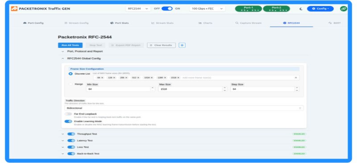Image resolution: width=357 pixels, height=163 pixels.
Task: Click the Latency Test ENABLED badge
Action: (299, 140)
